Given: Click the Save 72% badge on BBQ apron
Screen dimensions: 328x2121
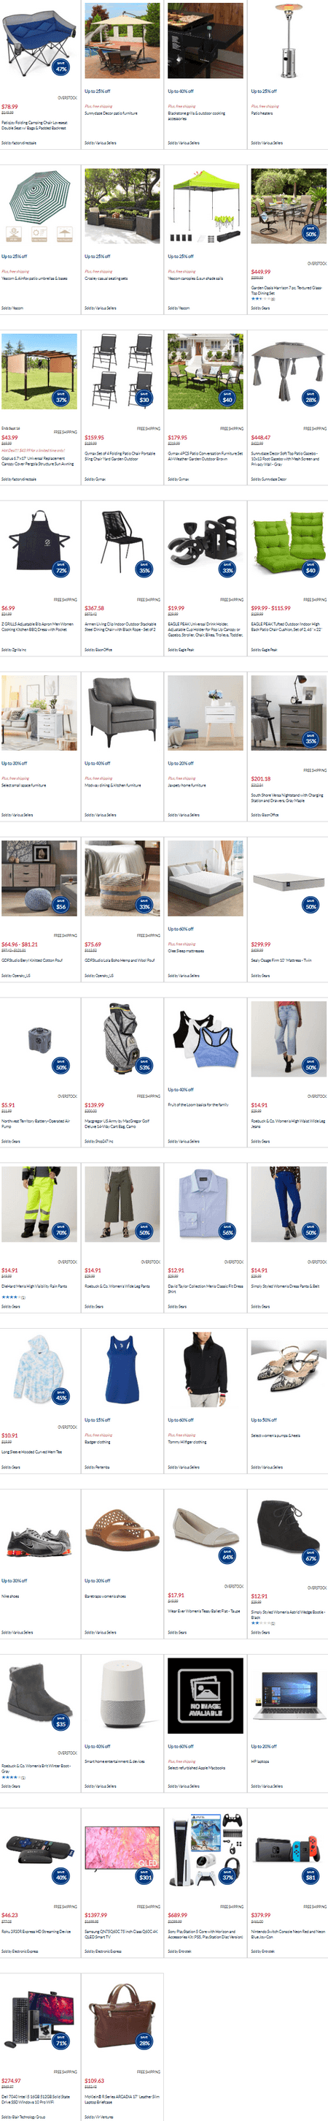Looking at the screenshot, I should (x=60, y=568).
